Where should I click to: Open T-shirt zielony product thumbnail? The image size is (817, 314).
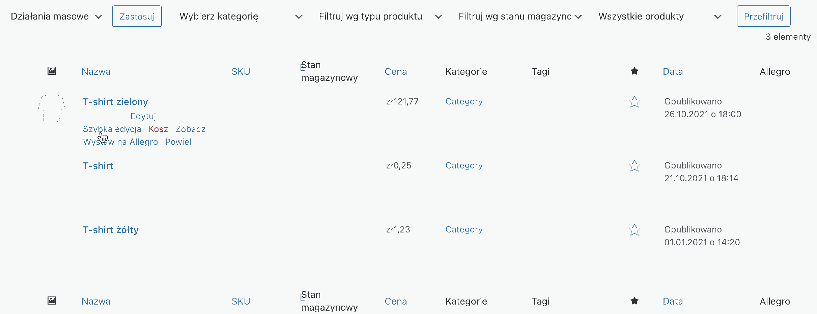click(52, 108)
